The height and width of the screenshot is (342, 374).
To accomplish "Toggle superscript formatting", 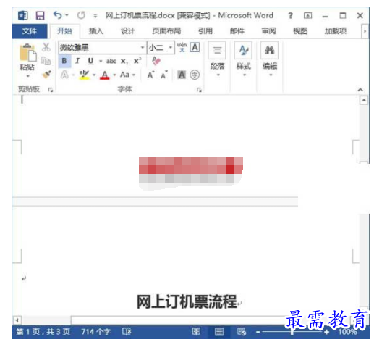I will click(x=137, y=61).
